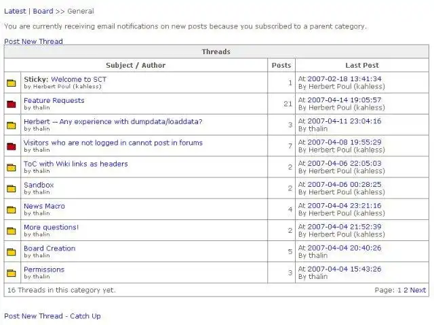Click the post count 5 in Board Creation row
The height and width of the screenshot is (325, 434).
[290, 252]
